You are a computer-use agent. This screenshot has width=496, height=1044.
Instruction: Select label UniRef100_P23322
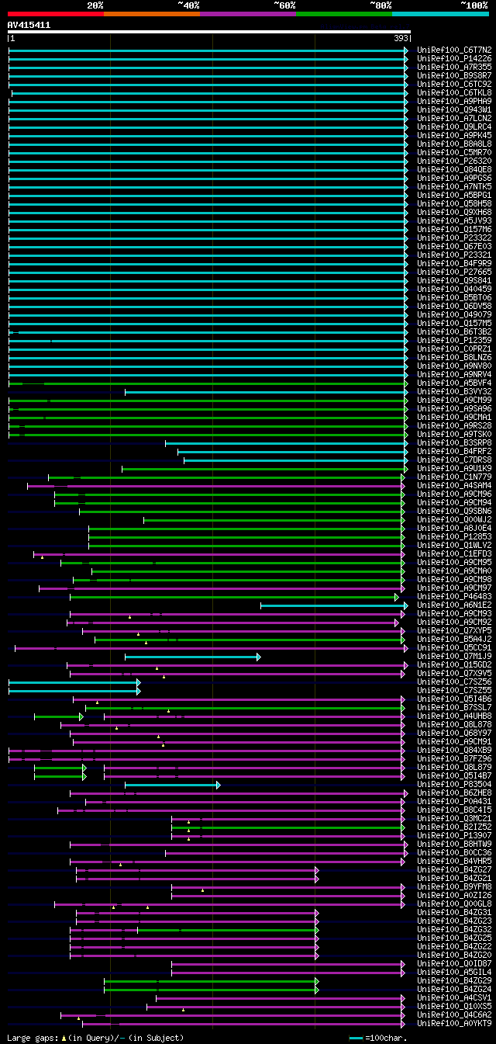tap(454, 238)
